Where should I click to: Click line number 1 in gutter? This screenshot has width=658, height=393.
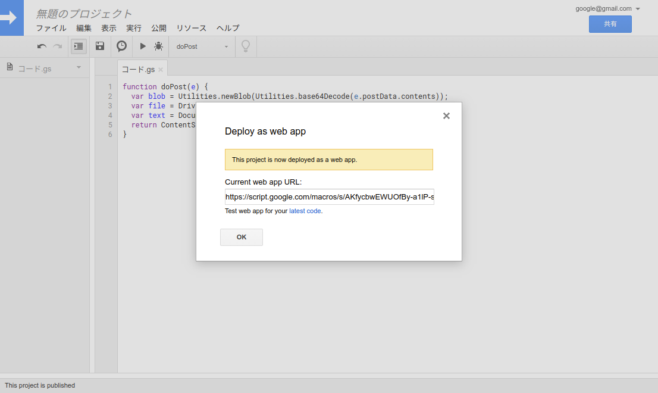click(110, 86)
